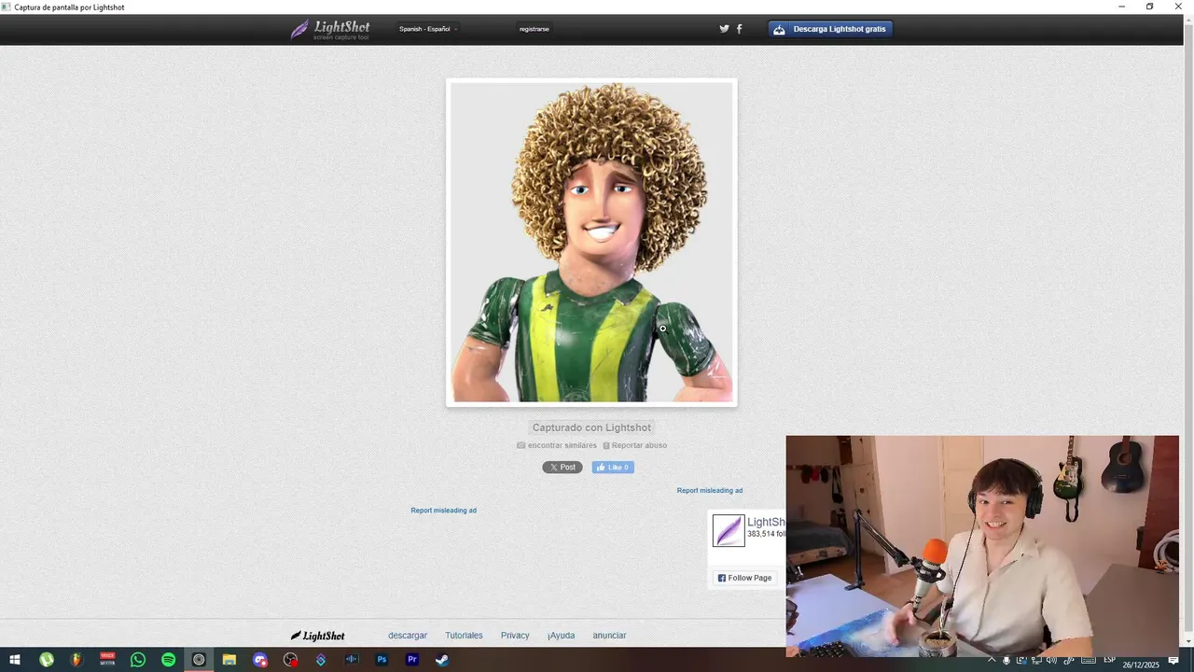Click the X Post share button
This screenshot has width=1194, height=672.
tap(562, 468)
